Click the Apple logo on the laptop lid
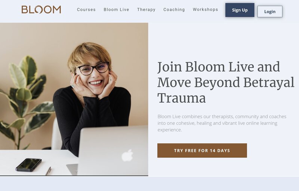The height and width of the screenshot is (191, 299). [127, 156]
